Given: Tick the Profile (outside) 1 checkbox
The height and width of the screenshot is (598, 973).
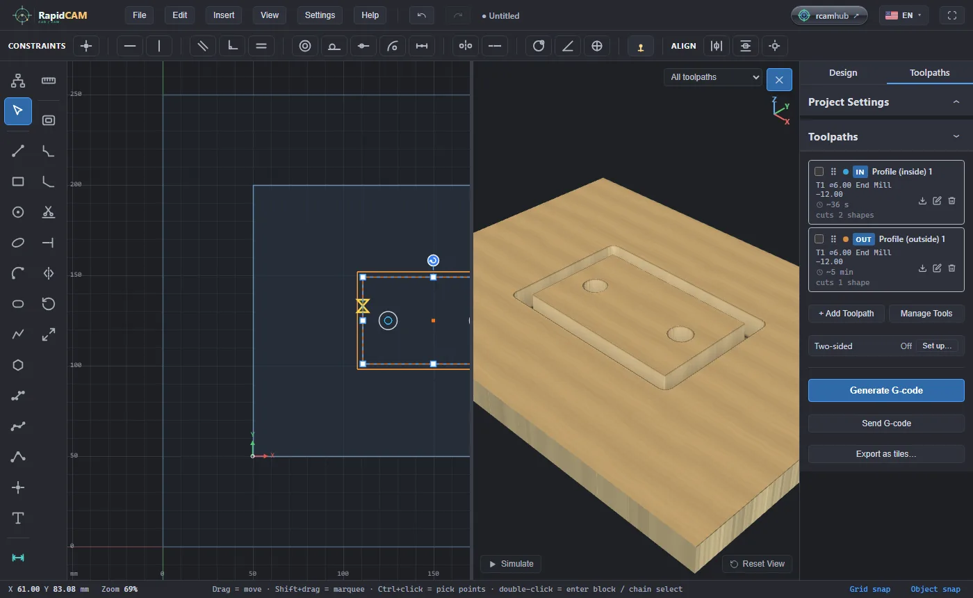Looking at the screenshot, I should coord(819,239).
